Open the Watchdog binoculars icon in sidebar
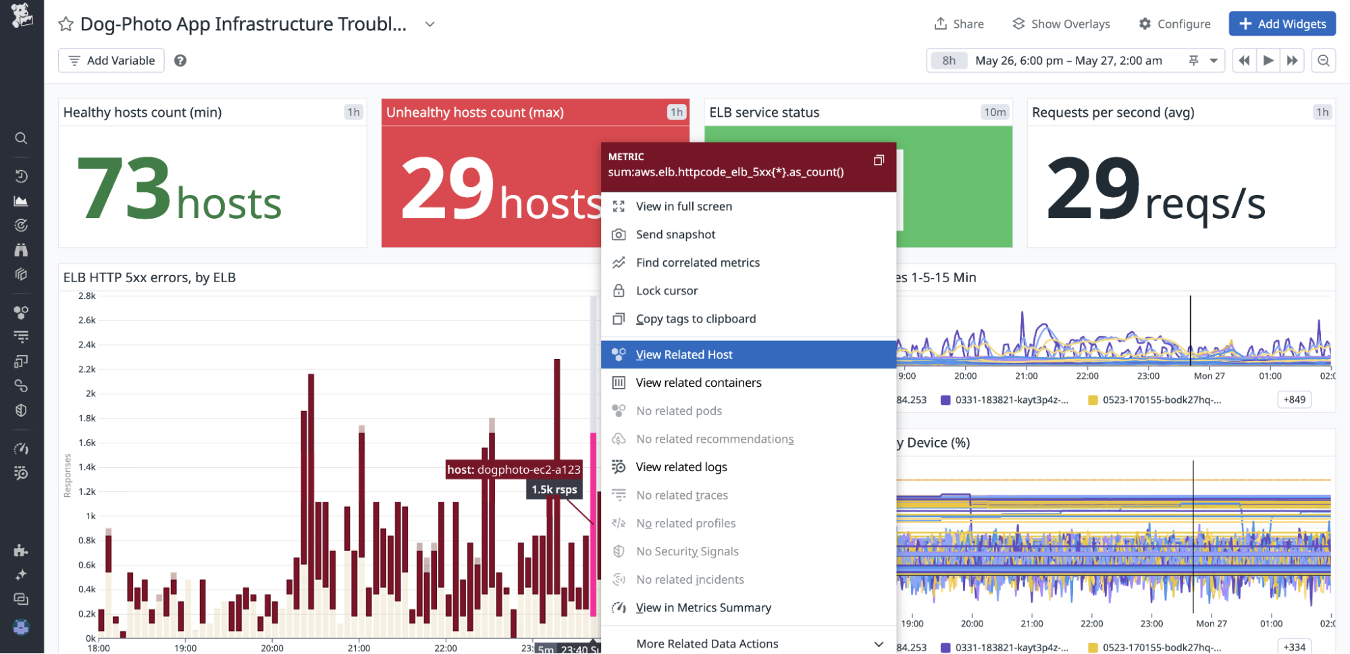 pyautogui.click(x=21, y=249)
